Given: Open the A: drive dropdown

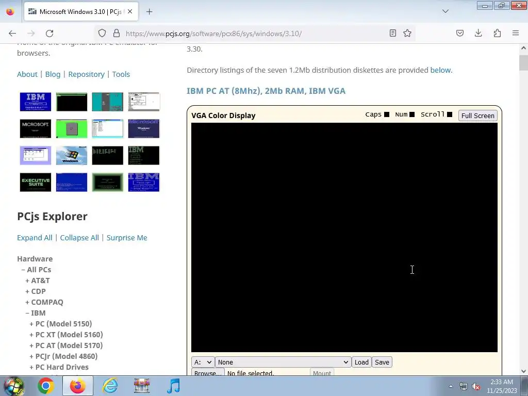Looking at the screenshot, I should point(203,362).
